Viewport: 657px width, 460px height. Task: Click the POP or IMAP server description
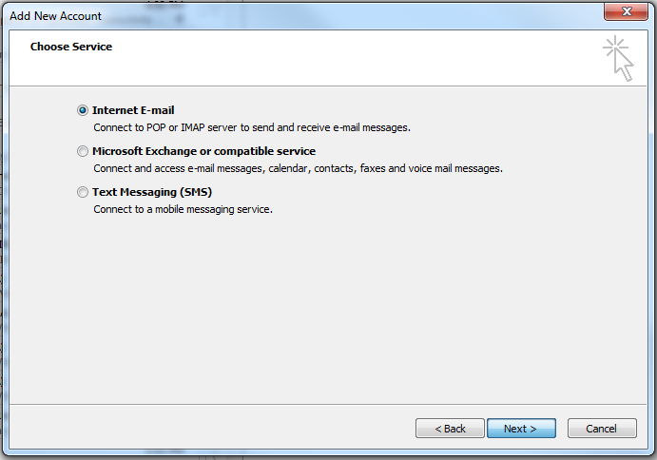coord(252,127)
